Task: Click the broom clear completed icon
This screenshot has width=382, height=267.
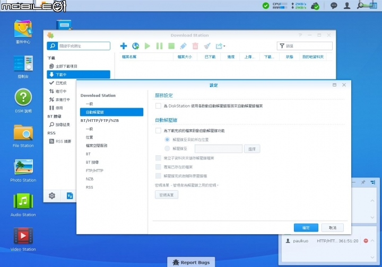Action: pos(207,46)
